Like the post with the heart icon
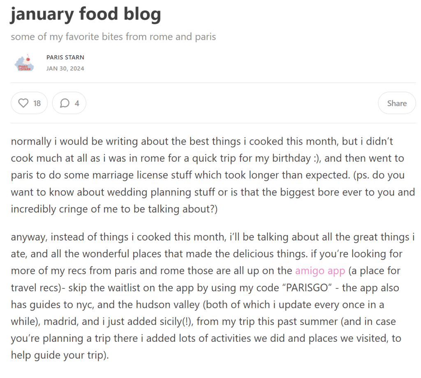 tap(23, 103)
